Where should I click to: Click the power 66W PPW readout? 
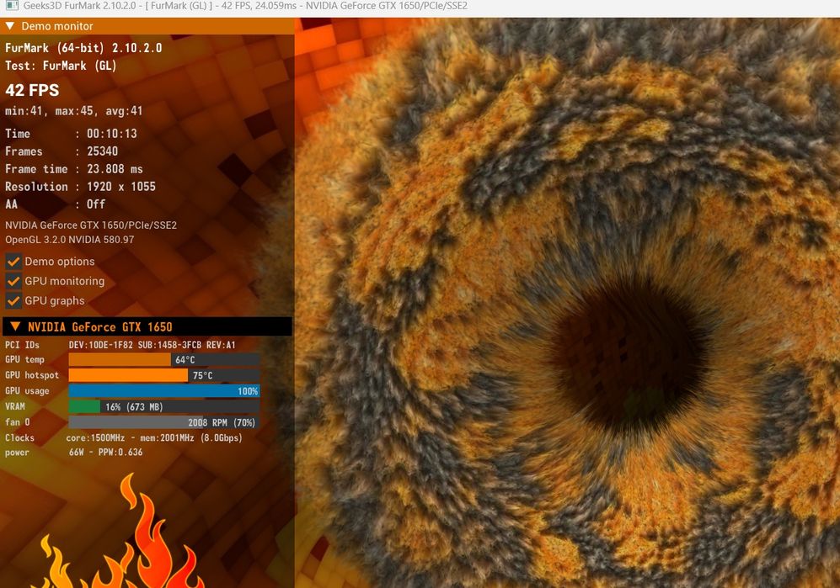click(105, 452)
